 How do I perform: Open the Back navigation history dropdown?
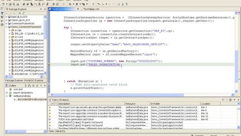106,4
